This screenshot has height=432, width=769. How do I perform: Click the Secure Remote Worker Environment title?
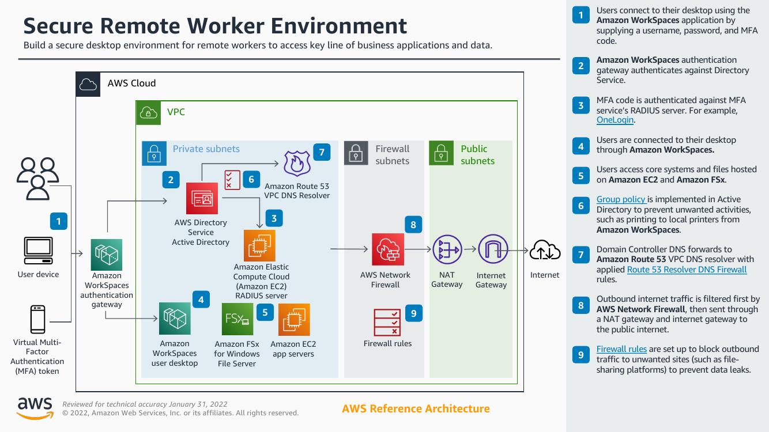[215, 26]
